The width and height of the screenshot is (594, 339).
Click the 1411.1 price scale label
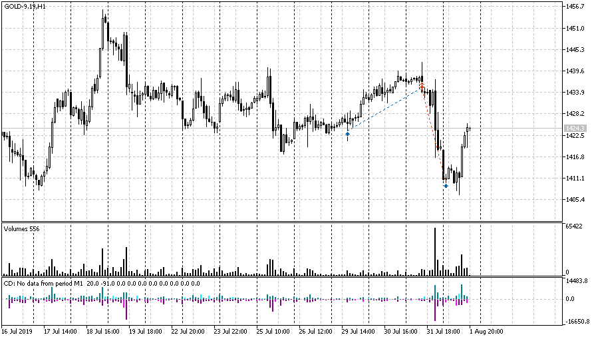tap(574, 178)
